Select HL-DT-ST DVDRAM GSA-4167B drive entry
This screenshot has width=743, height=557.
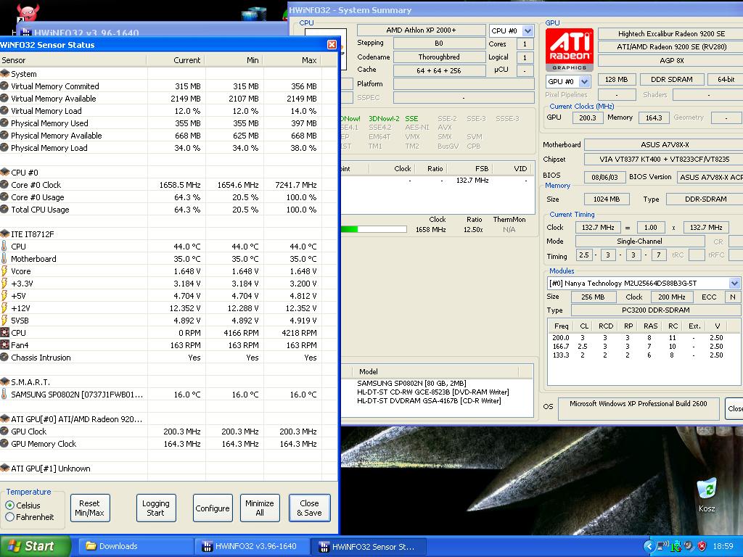(x=428, y=400)
